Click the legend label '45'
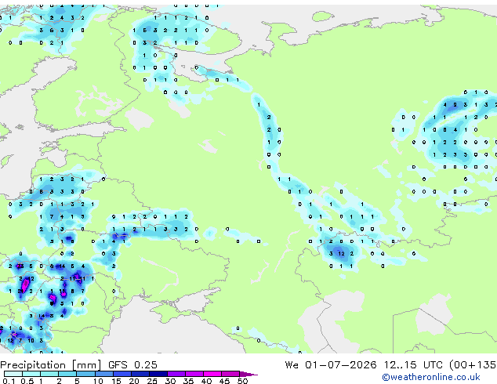 (225, 381)
